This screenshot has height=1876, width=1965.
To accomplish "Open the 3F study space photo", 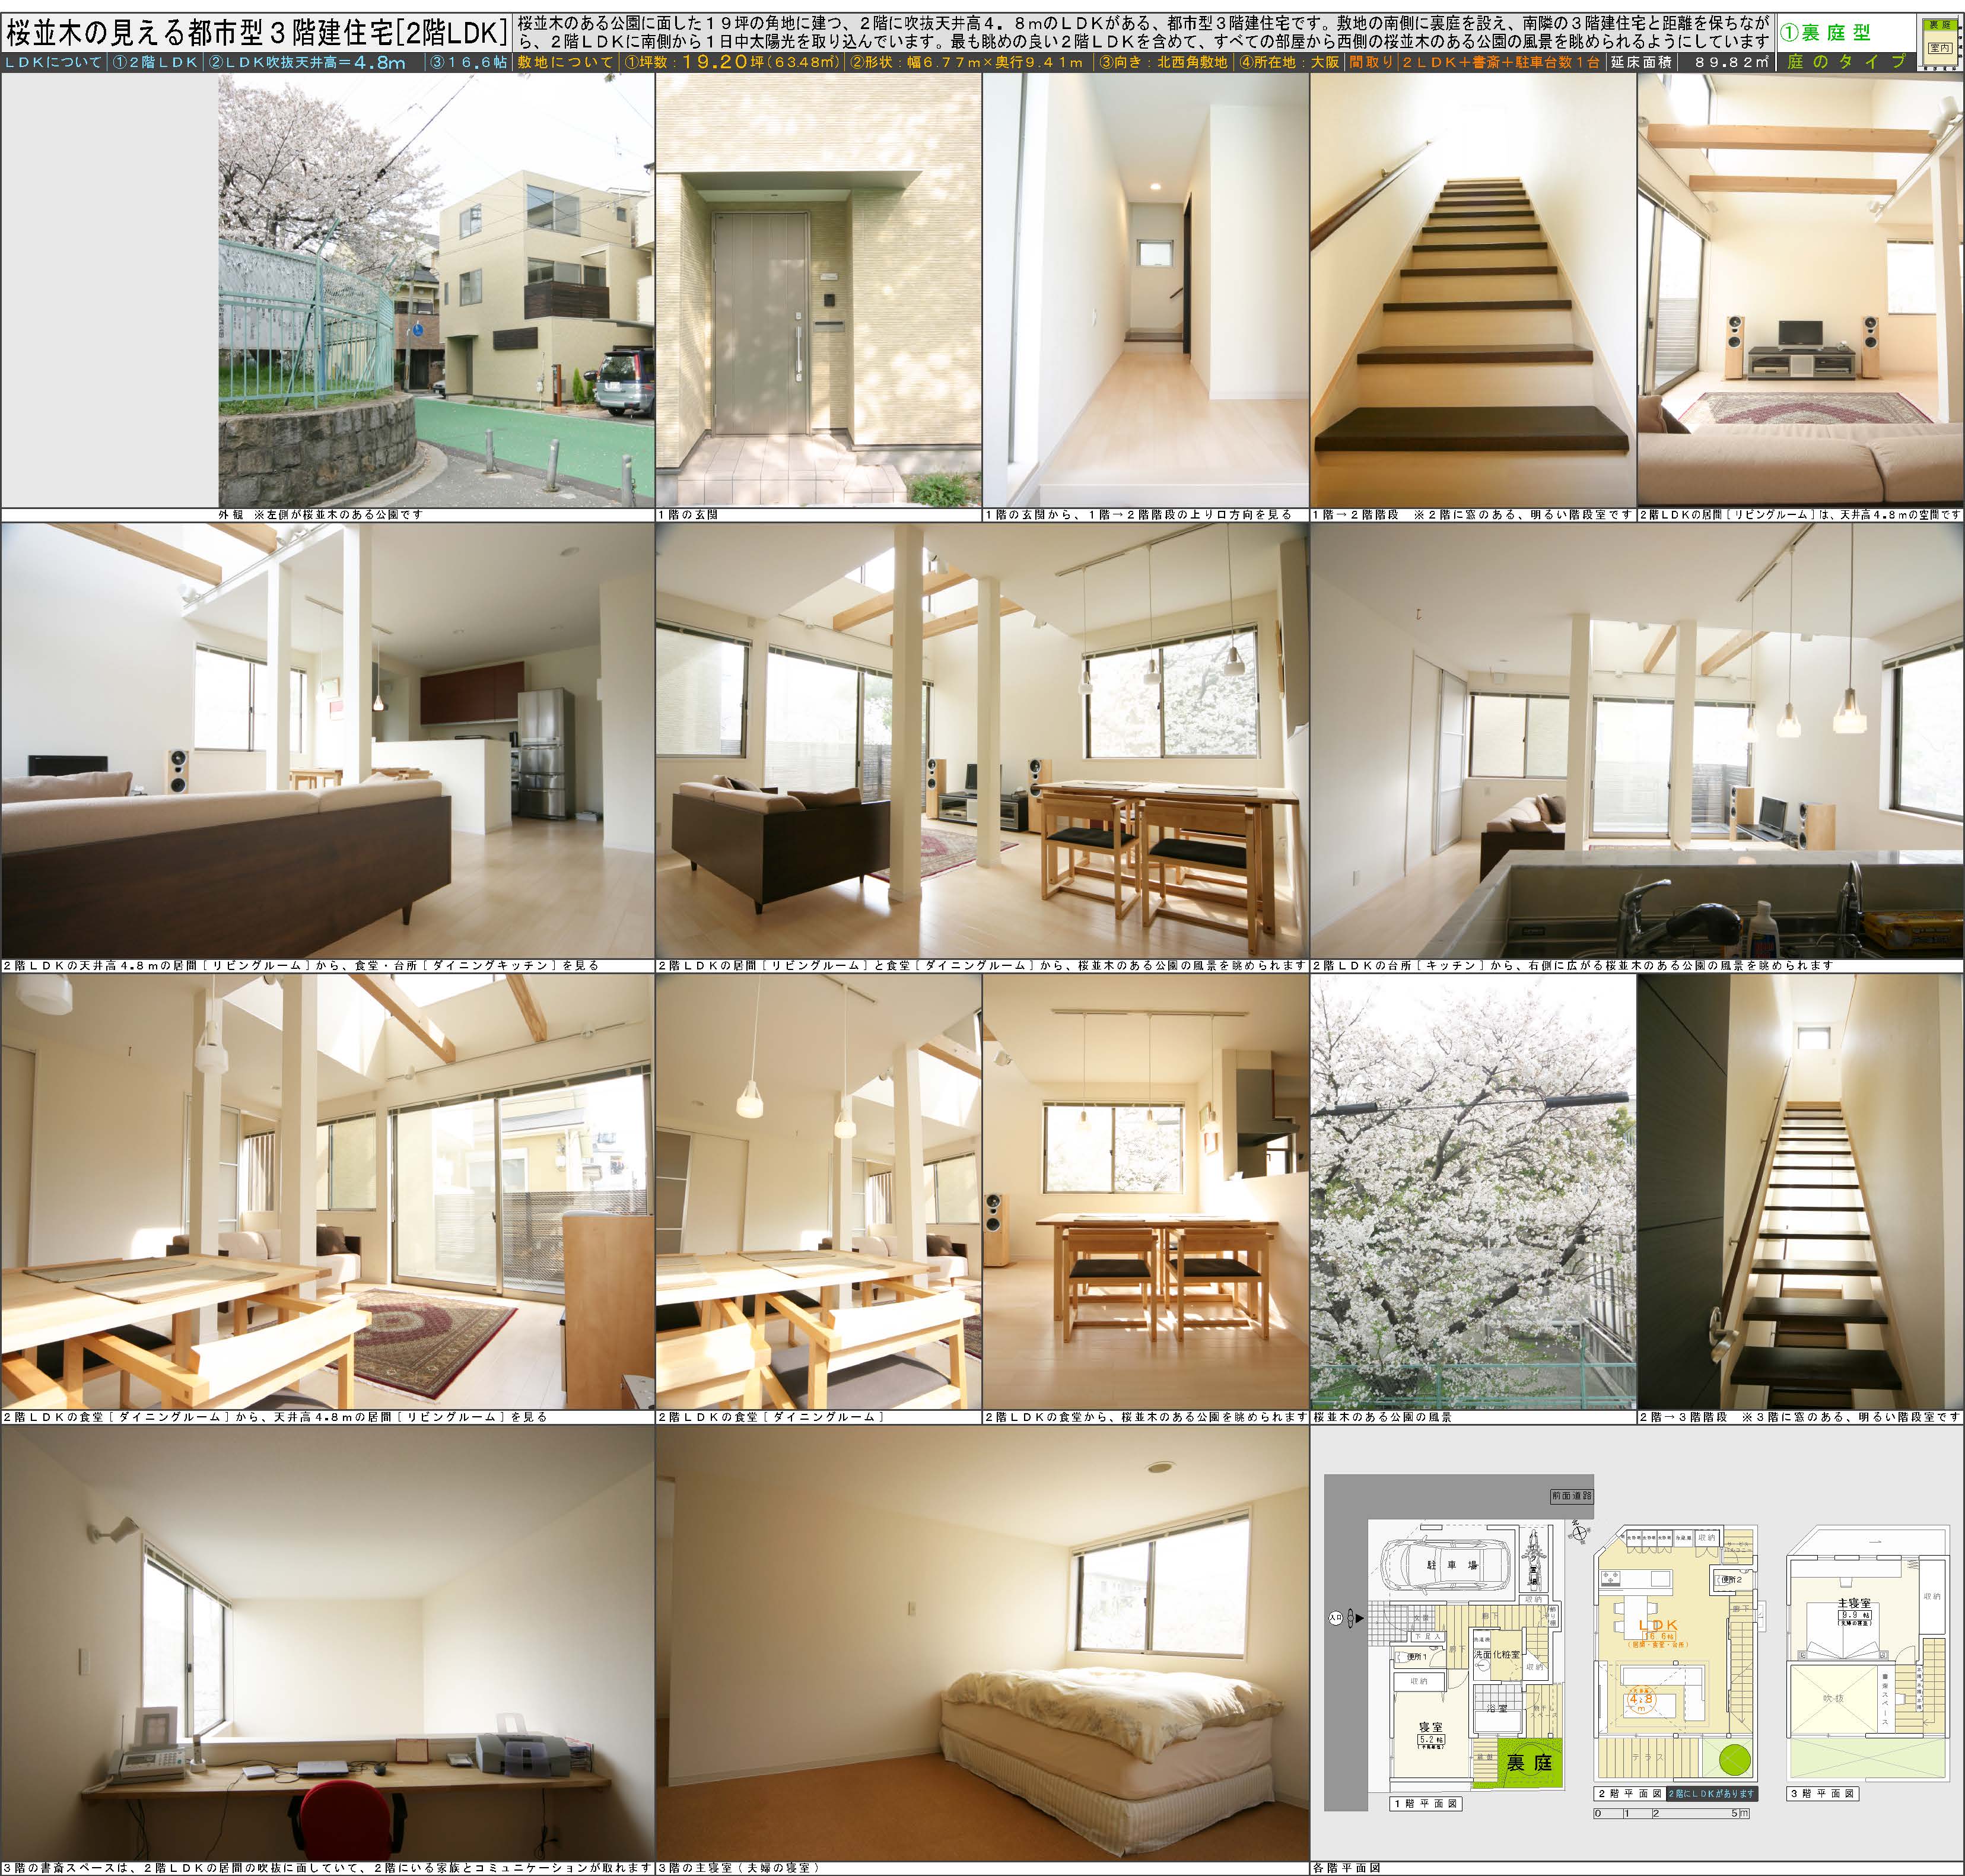I will (327, 1642).
